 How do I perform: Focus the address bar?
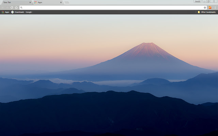tap(113, 7)
